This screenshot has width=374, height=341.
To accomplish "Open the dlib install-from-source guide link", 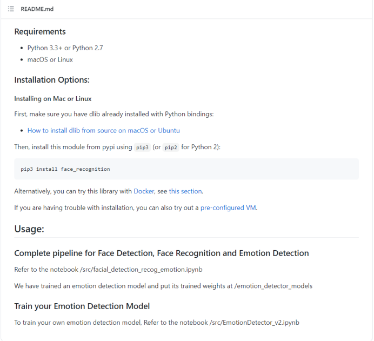I will click(x=103, y=130).
